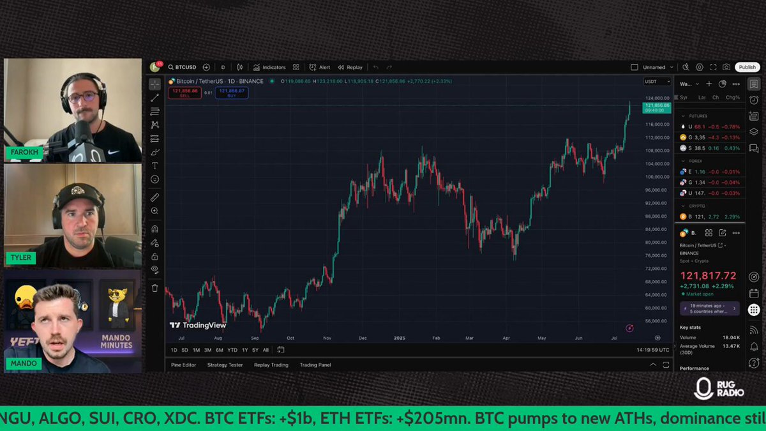Select the ruler measure tool

(155, 197)
